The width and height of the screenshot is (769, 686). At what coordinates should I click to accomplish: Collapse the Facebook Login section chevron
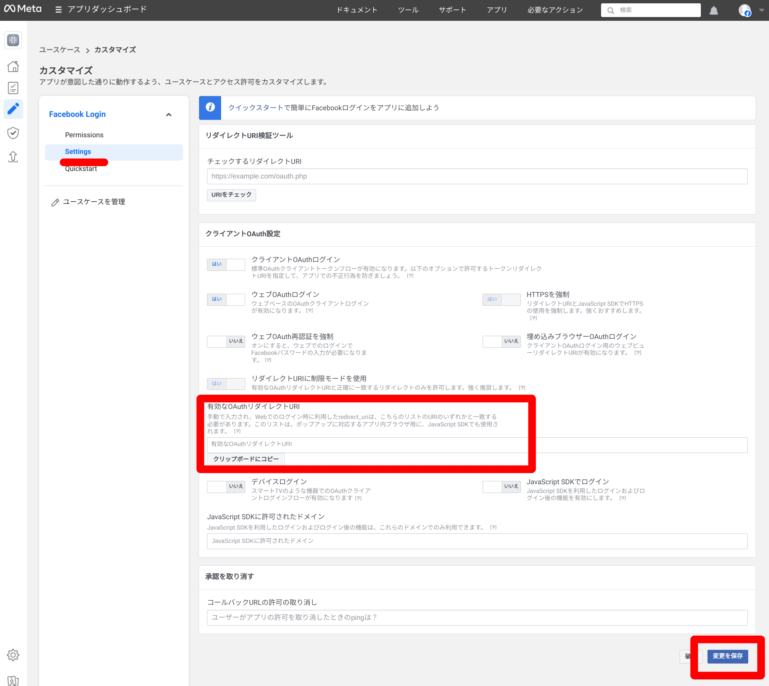[x=169, y=115]
